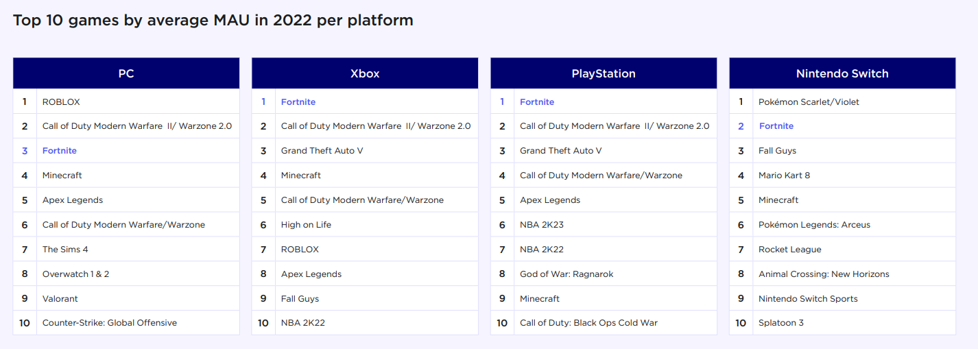Select NBA 2K23 in PlayStation list
Viewport: 978px width, 349px height.
542,225
